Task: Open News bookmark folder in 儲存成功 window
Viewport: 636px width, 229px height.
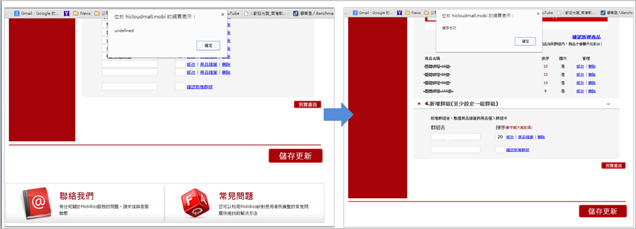Action: 413,13
